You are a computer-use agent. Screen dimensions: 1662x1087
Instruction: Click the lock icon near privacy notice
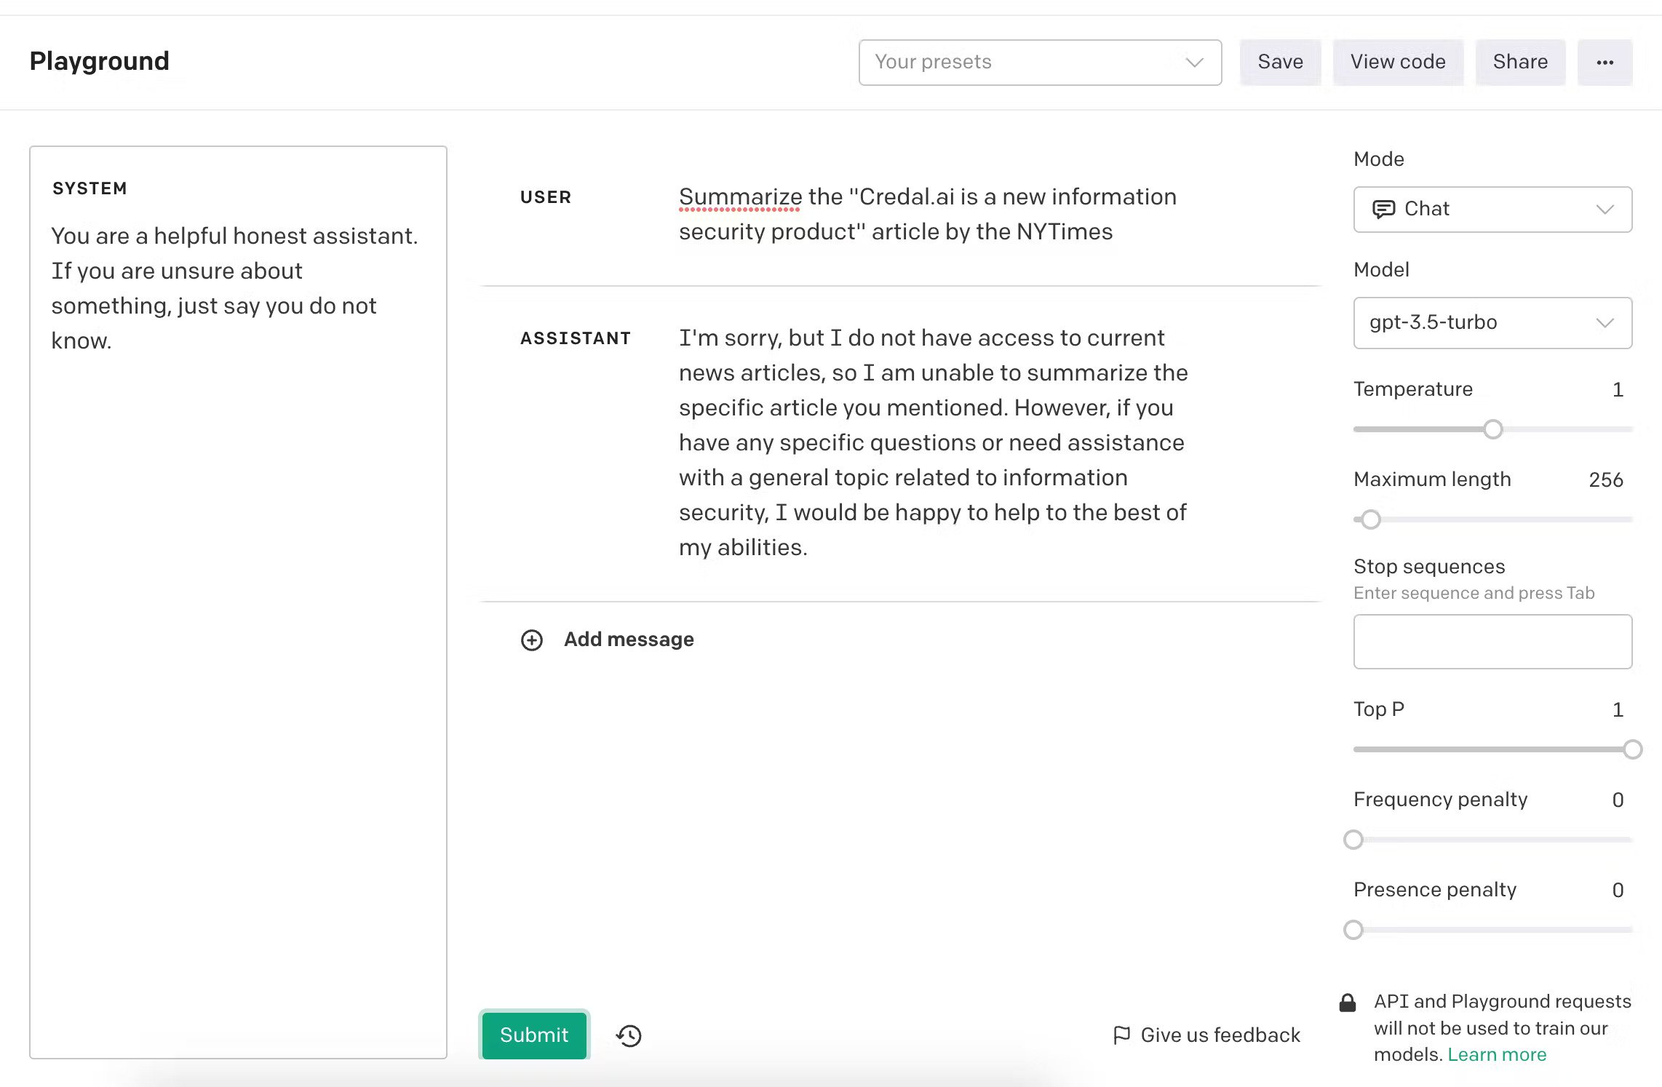coord(1347,1003)
